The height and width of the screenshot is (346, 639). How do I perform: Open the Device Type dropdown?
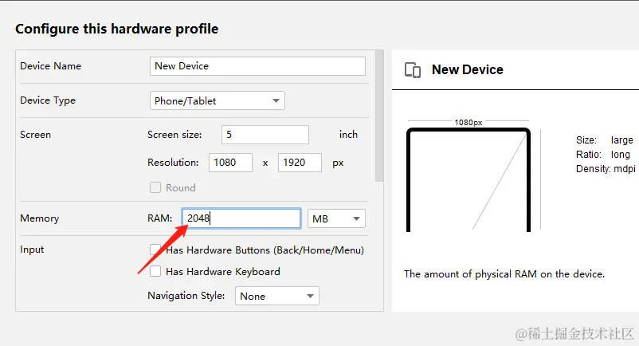(218, 100)
